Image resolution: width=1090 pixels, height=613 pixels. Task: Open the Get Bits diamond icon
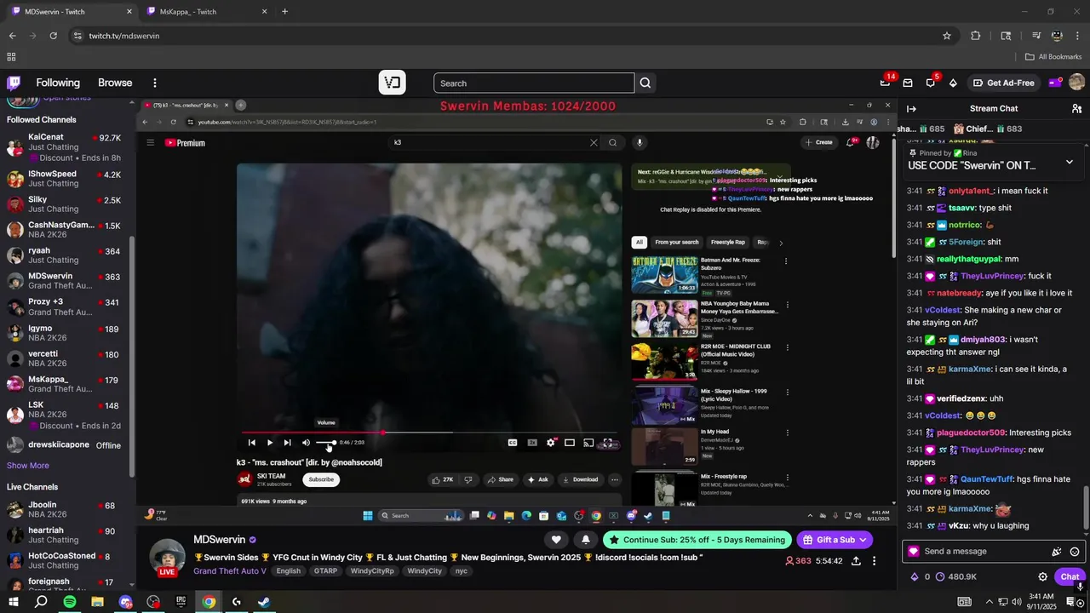(x=953, y=83)
